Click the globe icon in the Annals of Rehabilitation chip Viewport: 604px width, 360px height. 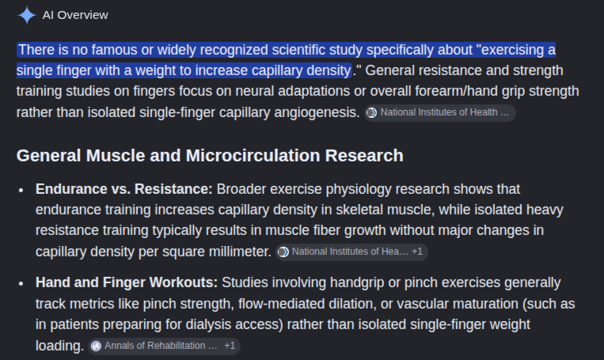click(x=96, y=346)
